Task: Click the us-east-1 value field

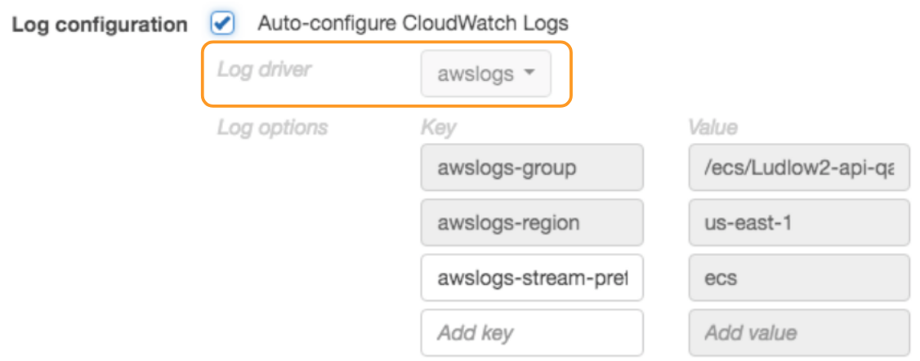Action: 799,223
